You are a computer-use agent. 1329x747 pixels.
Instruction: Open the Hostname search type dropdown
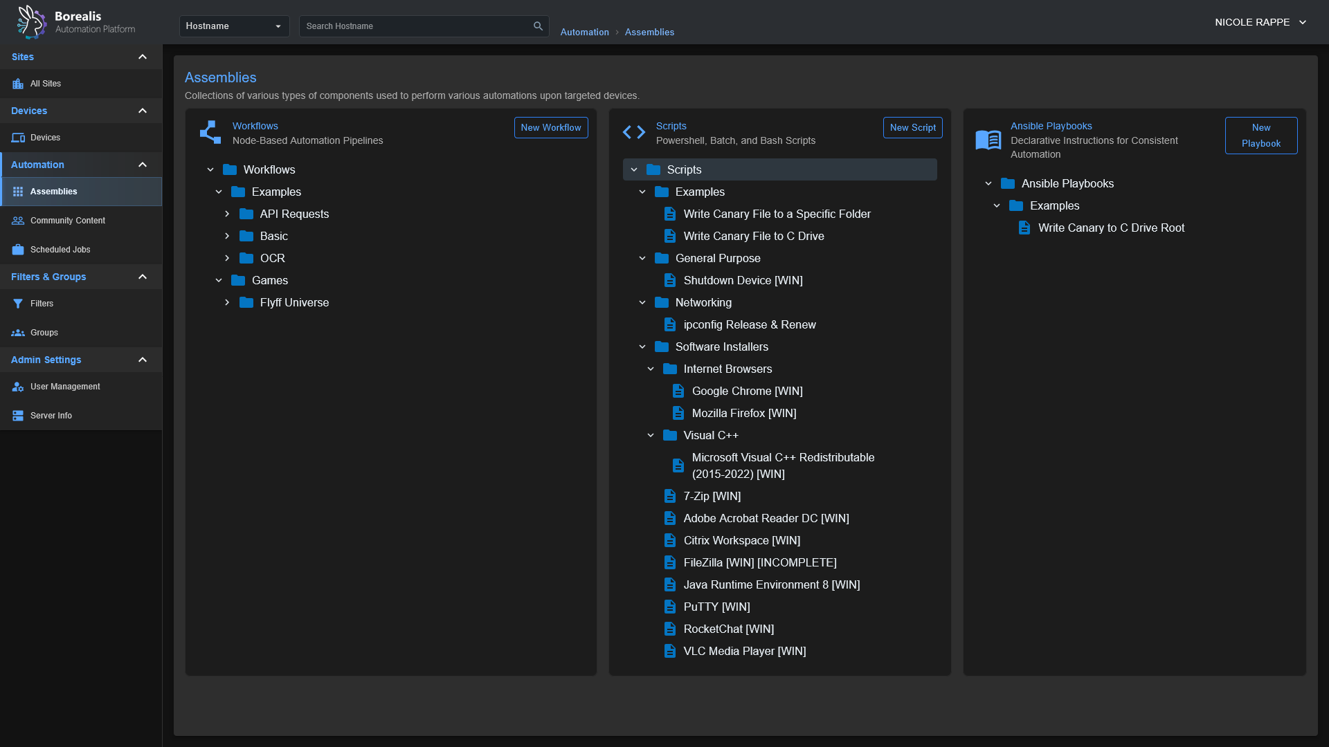pos(234,26)
